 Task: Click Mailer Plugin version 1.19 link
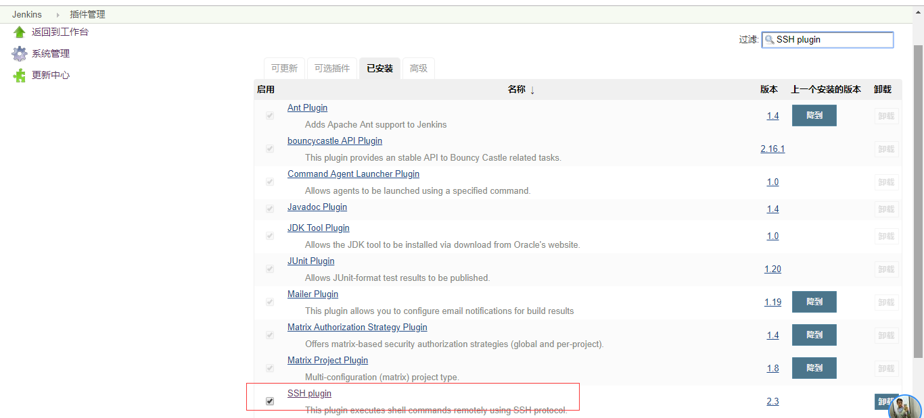click(772, 303)
